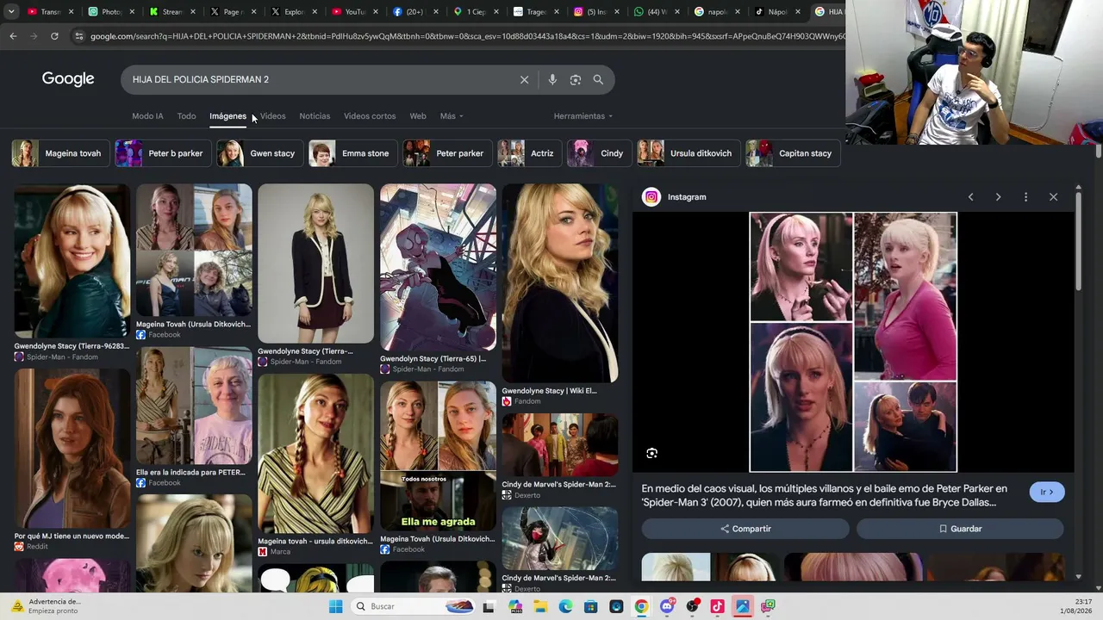
Task: Open the Instagram source link in preview header
Action: pyautogui.click(x=675, y=197)
